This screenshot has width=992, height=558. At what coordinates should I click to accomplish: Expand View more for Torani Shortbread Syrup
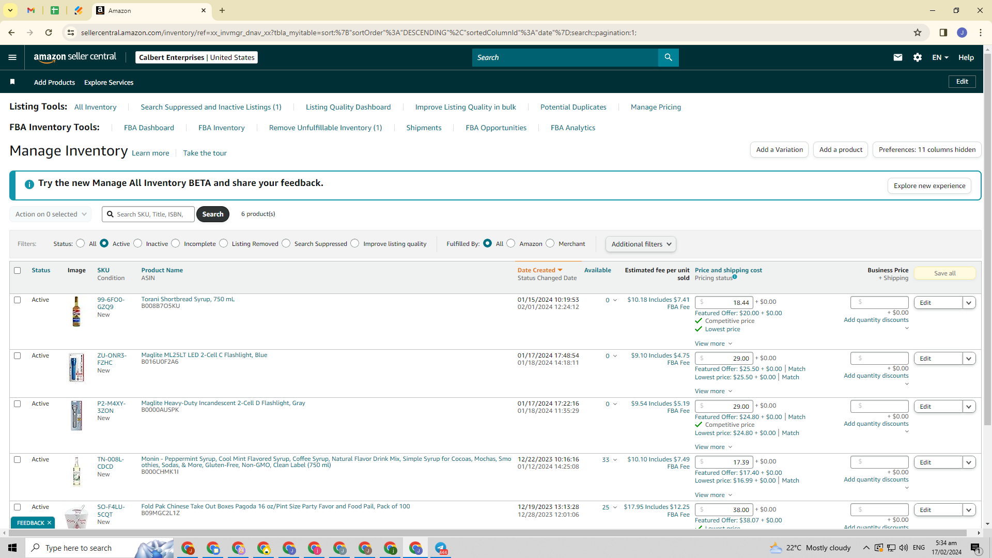coord(714,344)
